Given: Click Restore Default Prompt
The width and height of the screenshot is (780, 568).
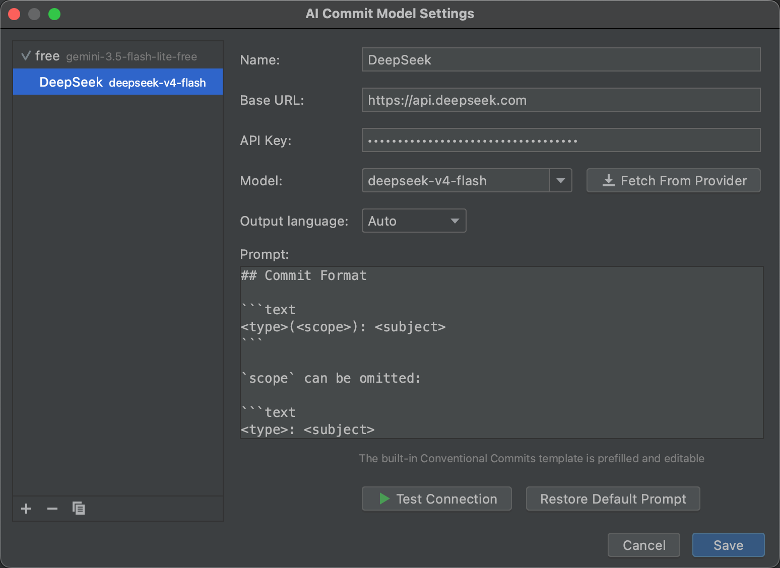Looking at the screenshot, I should [613, 499].
